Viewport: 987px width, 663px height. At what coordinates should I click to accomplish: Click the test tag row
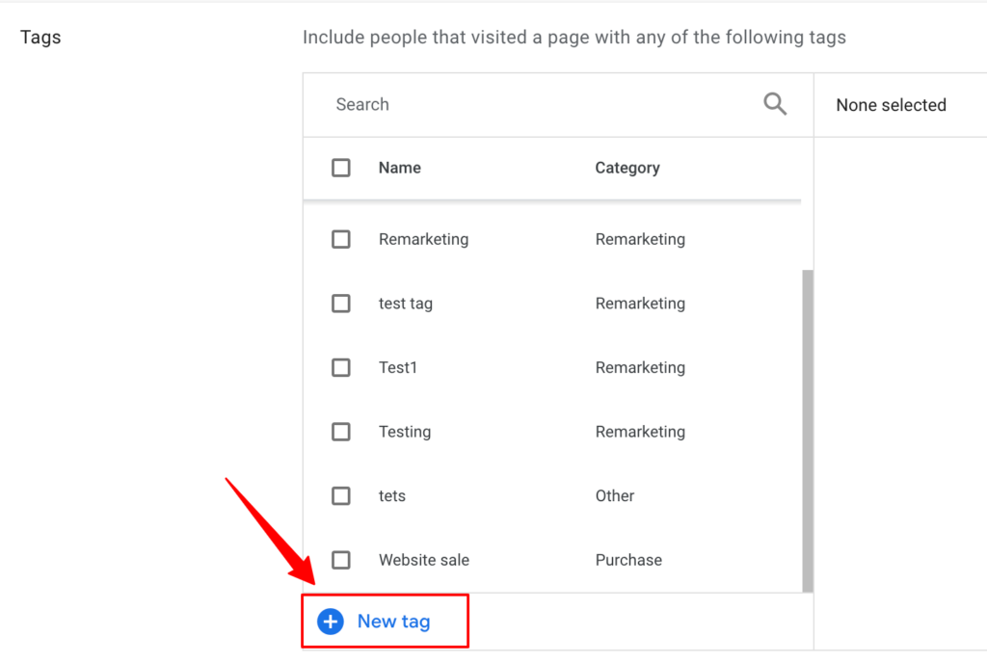click(x=405, y=303)
